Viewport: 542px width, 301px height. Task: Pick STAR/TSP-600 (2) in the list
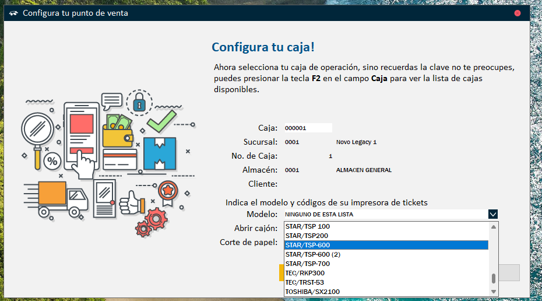[x=385, y=254]
